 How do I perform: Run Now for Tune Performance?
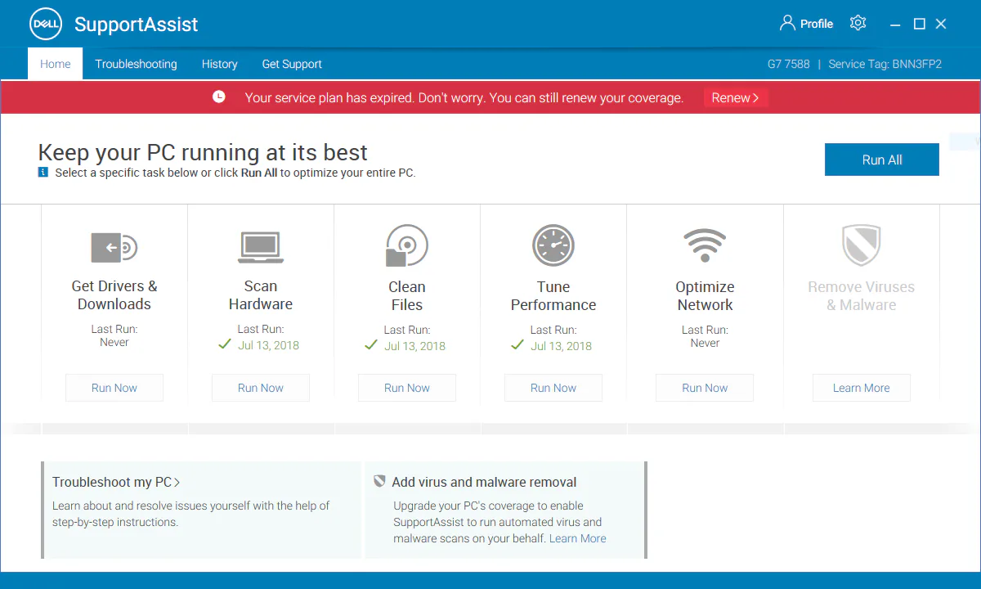coord(553,388)
